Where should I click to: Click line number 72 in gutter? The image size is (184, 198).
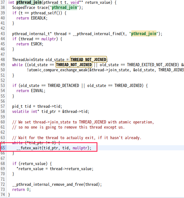pyautogui.click(x=3, y=185)
